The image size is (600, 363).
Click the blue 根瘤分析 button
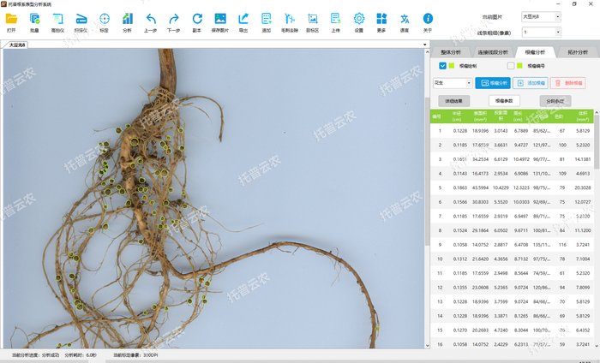tap(492, 83)
